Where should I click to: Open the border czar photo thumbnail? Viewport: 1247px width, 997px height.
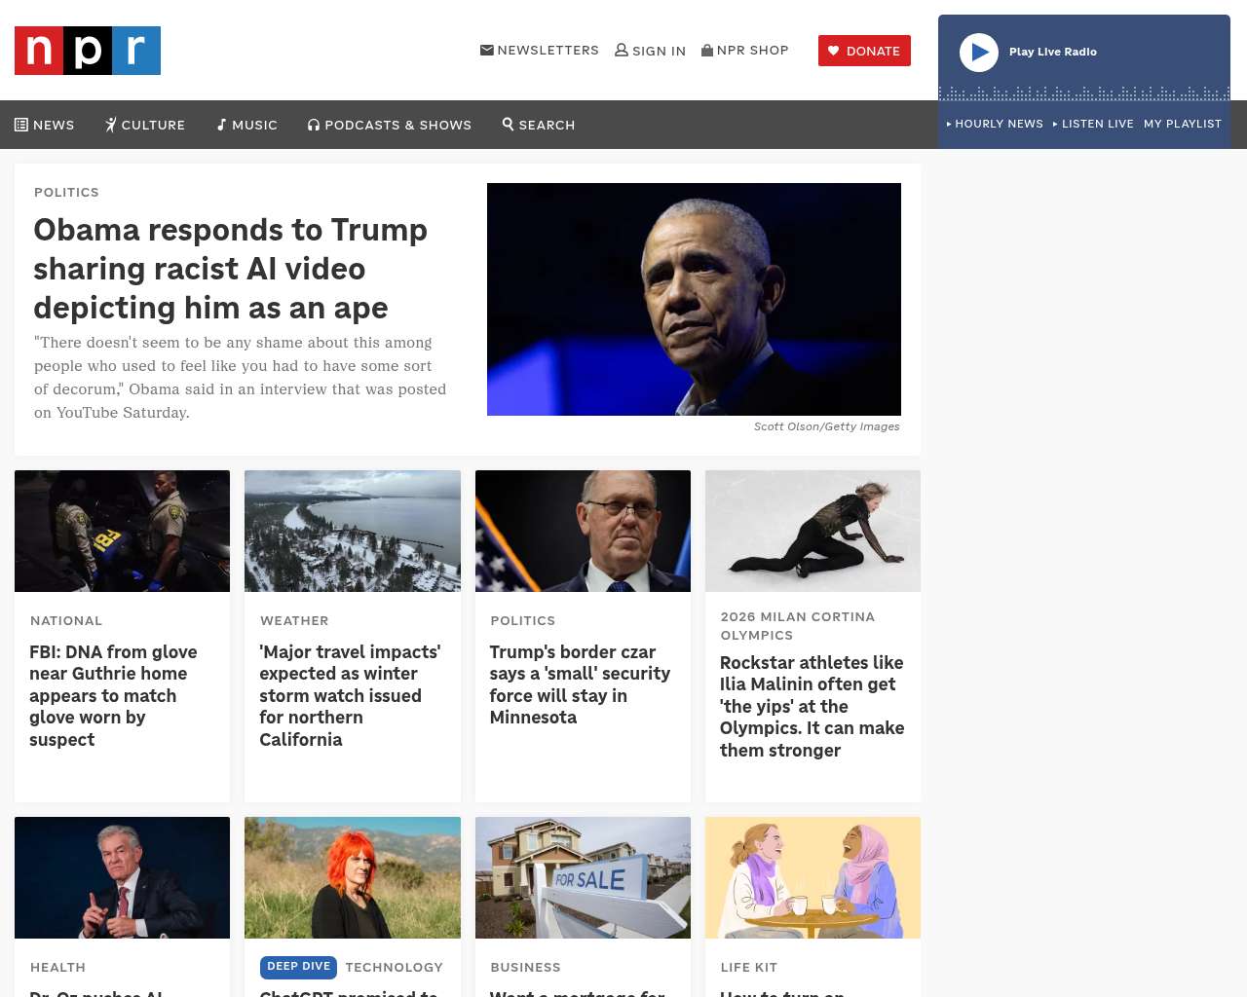pos(583,531)
